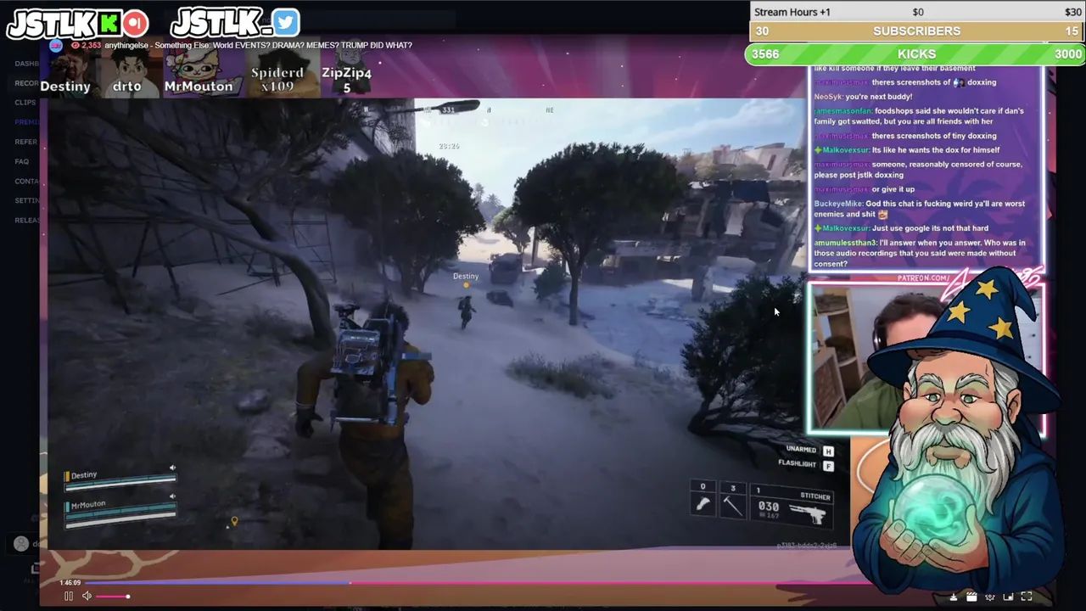This screenshot has height=611, width=1086.
Task: Click the speaker icon beside MrMouton's health bar
Action: pos(172,496)
